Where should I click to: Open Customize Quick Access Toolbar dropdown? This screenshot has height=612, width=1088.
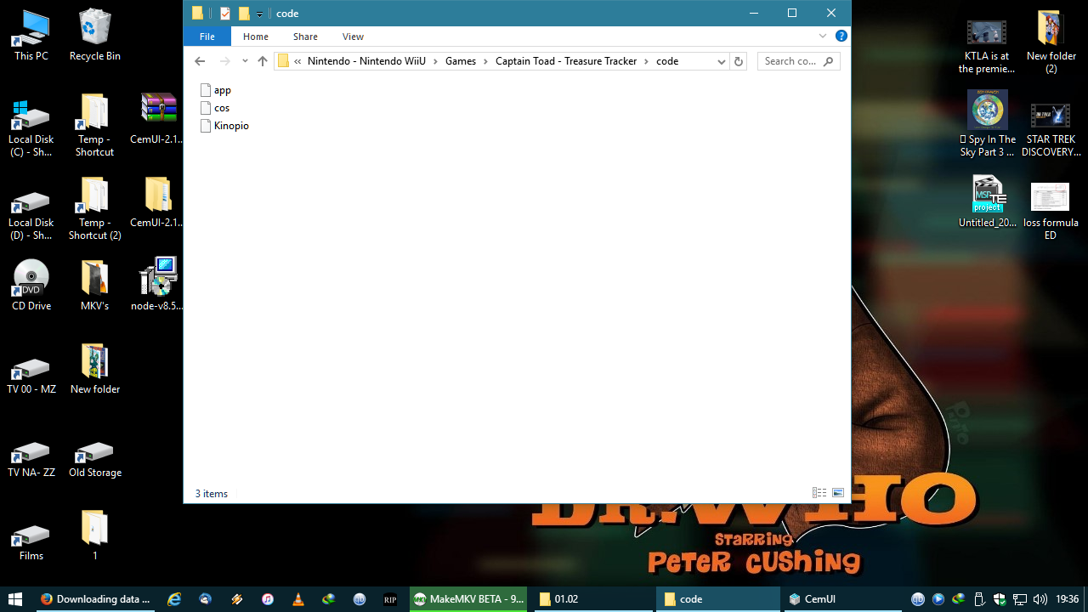point(260,14)
